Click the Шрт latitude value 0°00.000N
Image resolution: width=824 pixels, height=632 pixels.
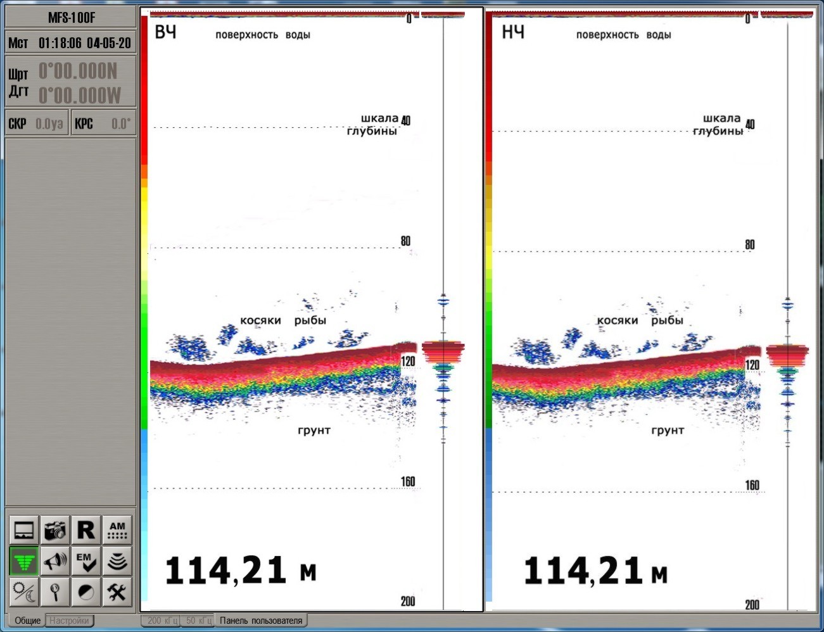(x=79, y=71)
